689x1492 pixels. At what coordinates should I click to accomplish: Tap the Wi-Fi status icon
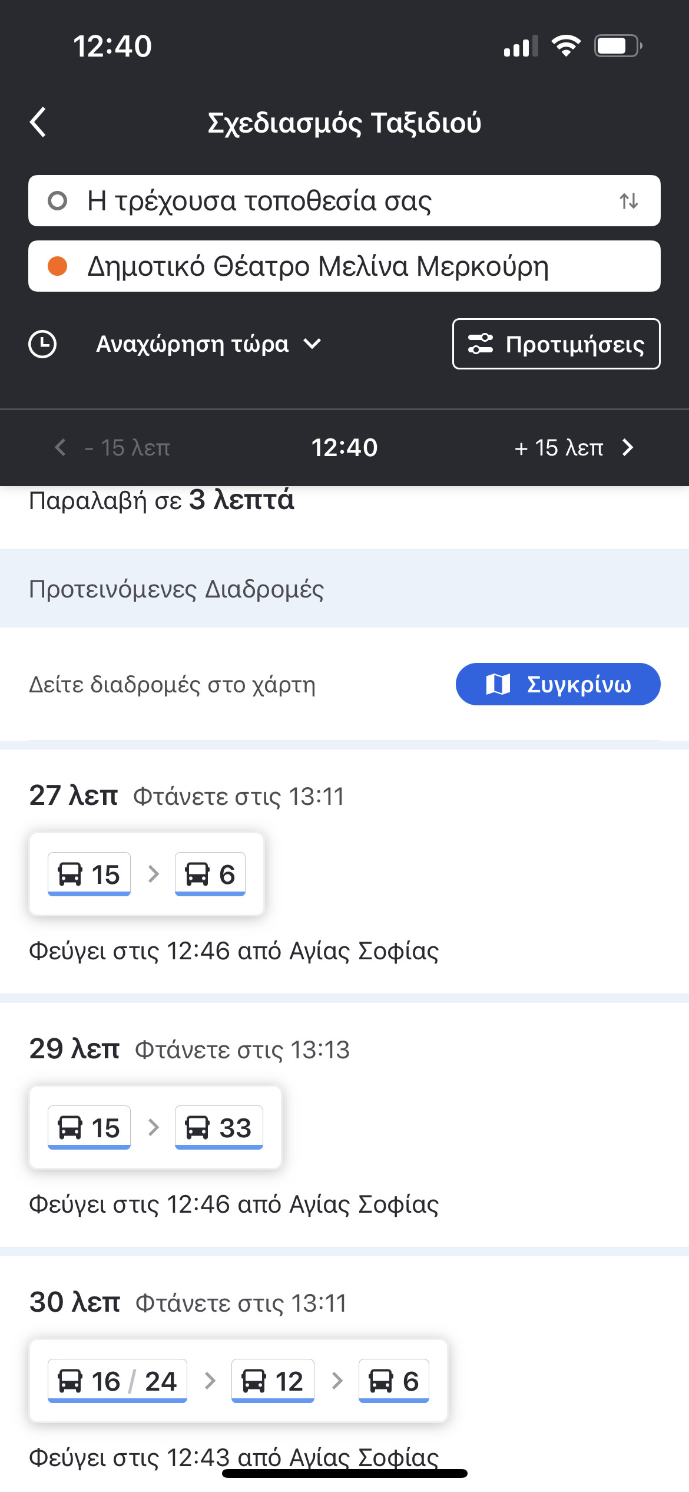click(566, 46)
